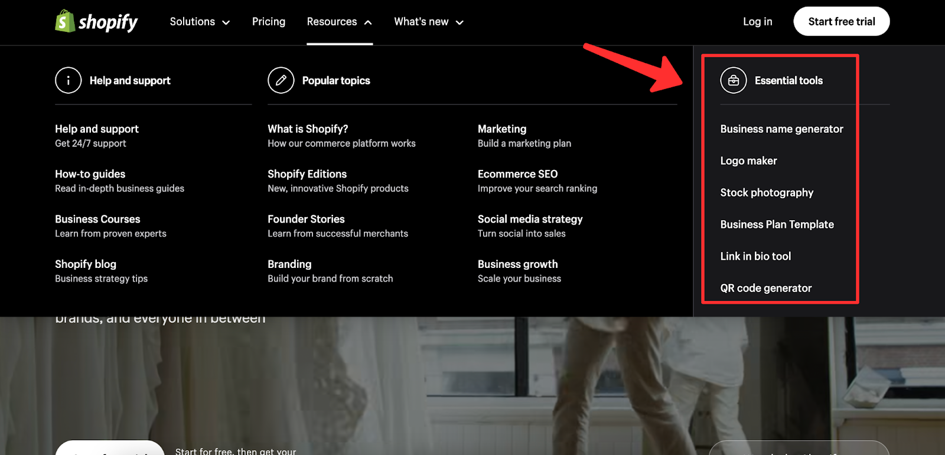The image size is (945, 455).
Task: Click the Popular topics heading
Action: (x=336, y=80)
